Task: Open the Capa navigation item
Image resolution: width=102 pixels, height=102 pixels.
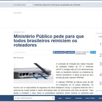Action: coord(60,98)
